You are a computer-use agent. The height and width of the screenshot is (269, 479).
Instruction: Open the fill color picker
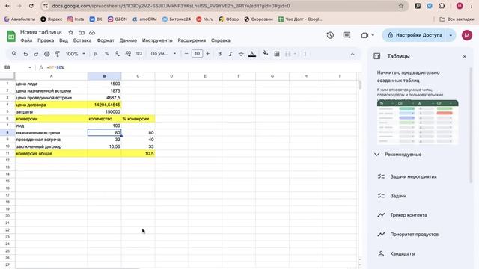[266, 54]
